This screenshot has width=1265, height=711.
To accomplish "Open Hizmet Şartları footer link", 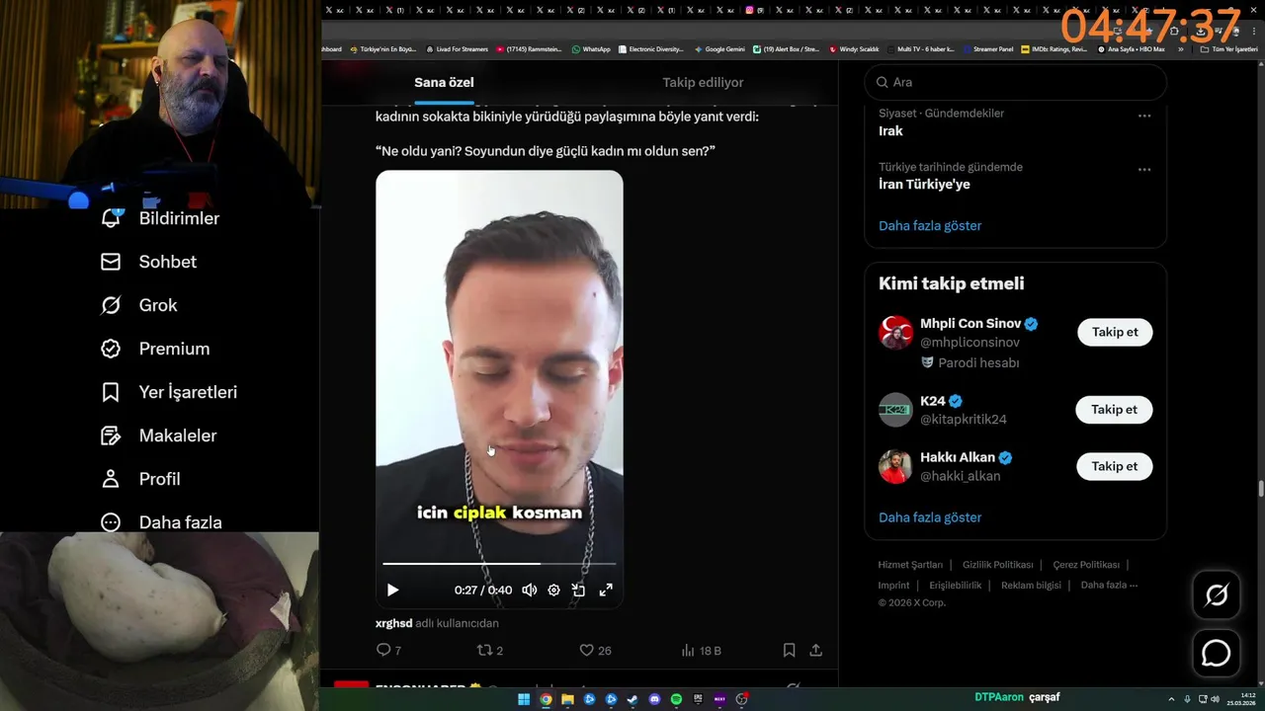I will (910, 565).
